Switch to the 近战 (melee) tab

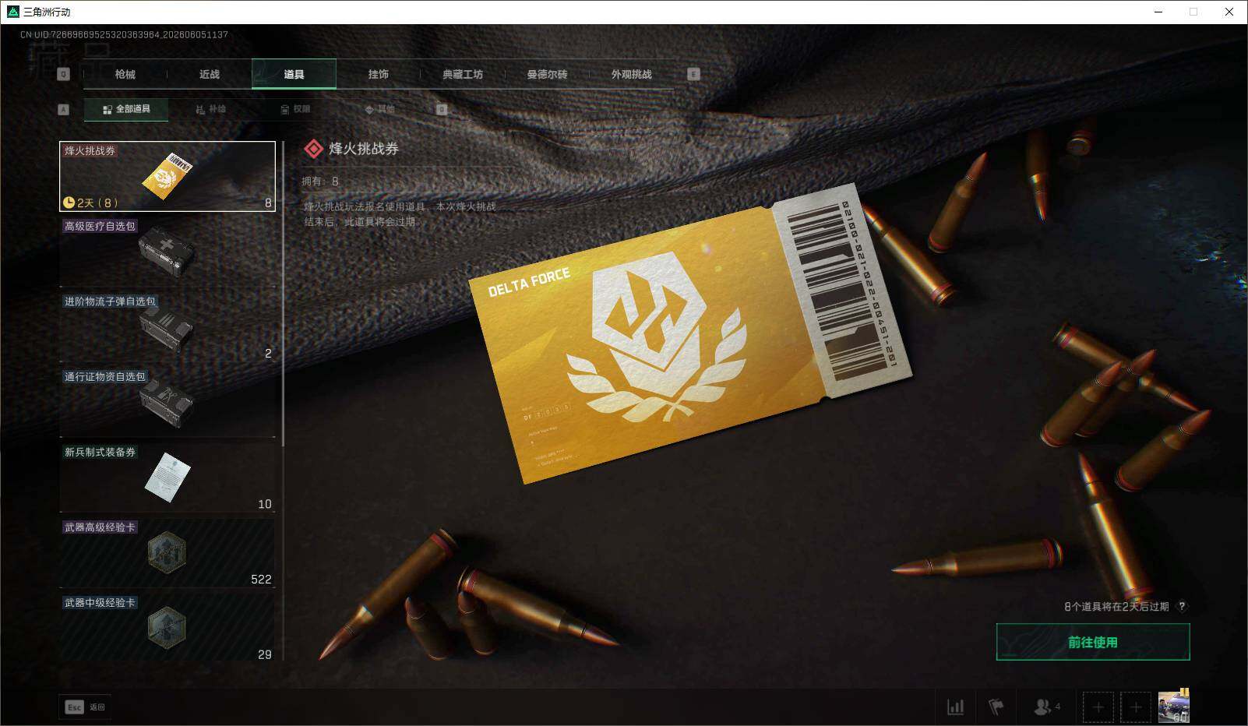[210, 74]
